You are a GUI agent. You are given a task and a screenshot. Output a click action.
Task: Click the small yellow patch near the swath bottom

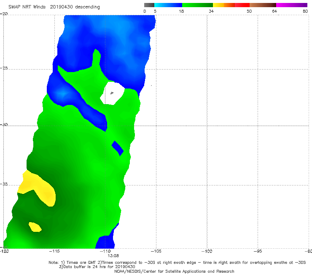35,227
